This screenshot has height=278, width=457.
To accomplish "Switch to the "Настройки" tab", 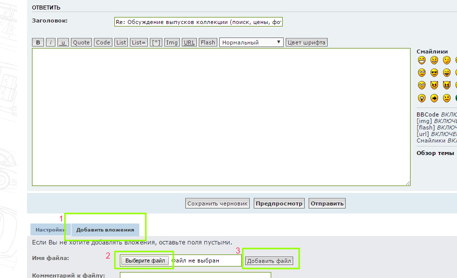I will point(50,230).
